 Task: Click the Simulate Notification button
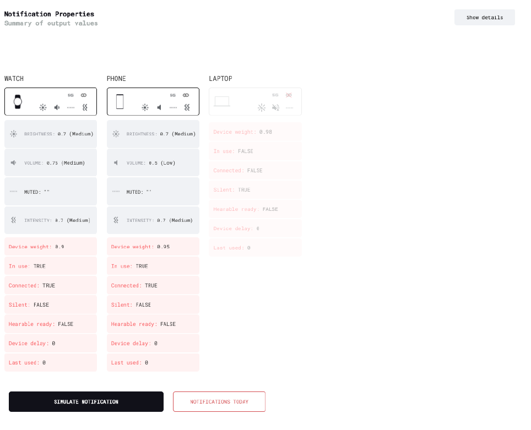tap(86, 402)
